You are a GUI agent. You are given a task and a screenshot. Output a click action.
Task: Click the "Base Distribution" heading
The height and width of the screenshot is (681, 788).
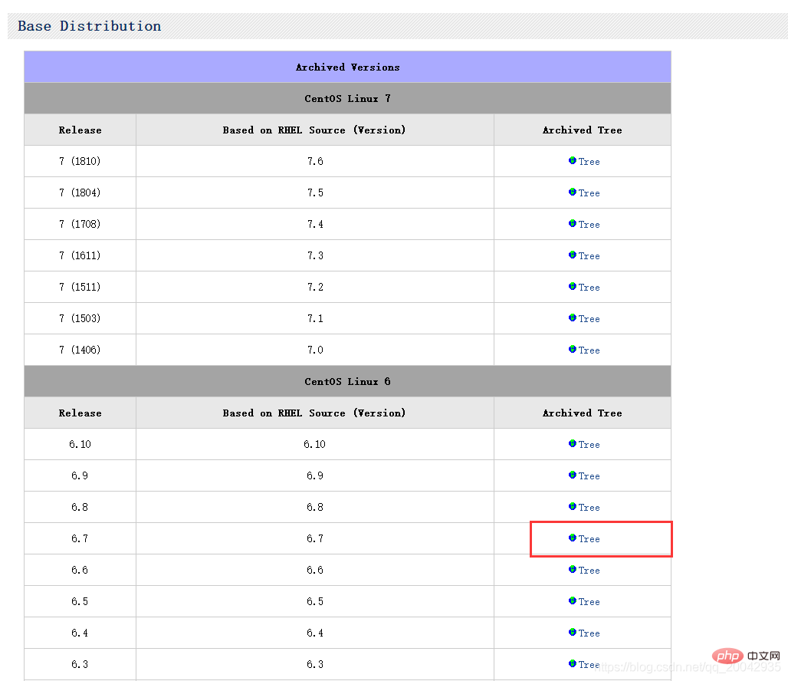(x=90, y=26)
